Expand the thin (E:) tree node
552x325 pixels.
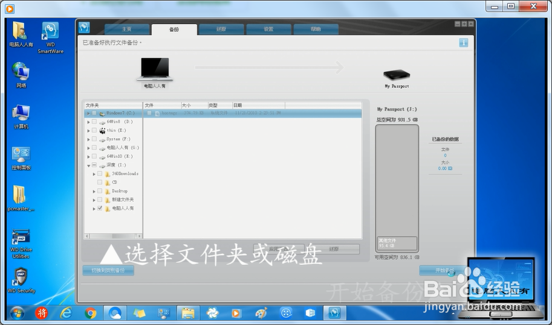88,131
